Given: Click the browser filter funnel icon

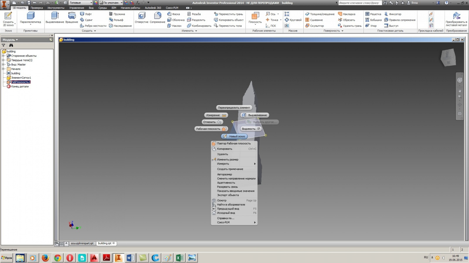Looking at the screenshot, I should [x=4, y=45].
